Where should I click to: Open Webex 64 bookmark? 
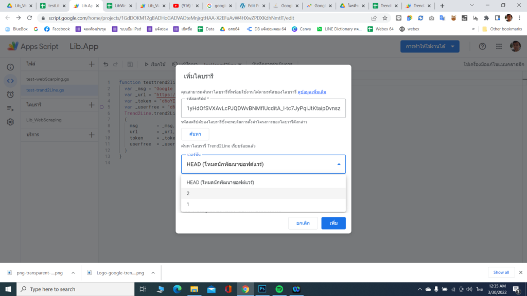click(x=380, y=29)
